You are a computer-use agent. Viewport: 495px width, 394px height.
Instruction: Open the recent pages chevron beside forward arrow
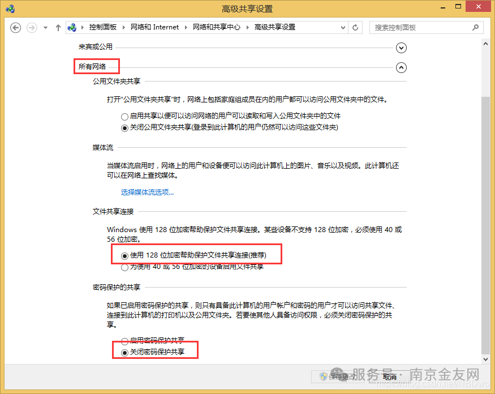tap(44, 27)
